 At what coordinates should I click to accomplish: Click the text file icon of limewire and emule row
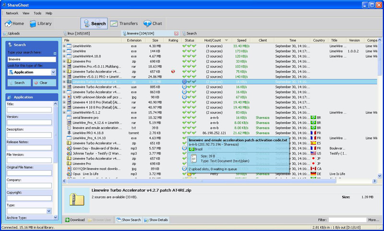69,128
